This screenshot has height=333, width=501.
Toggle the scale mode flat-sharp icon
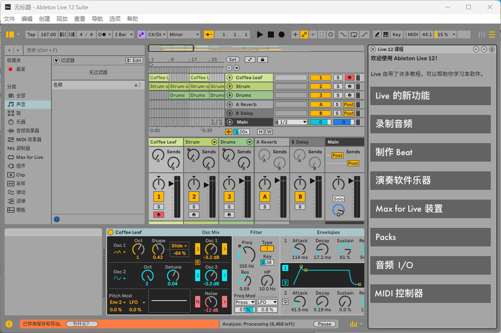coord(141,34)
